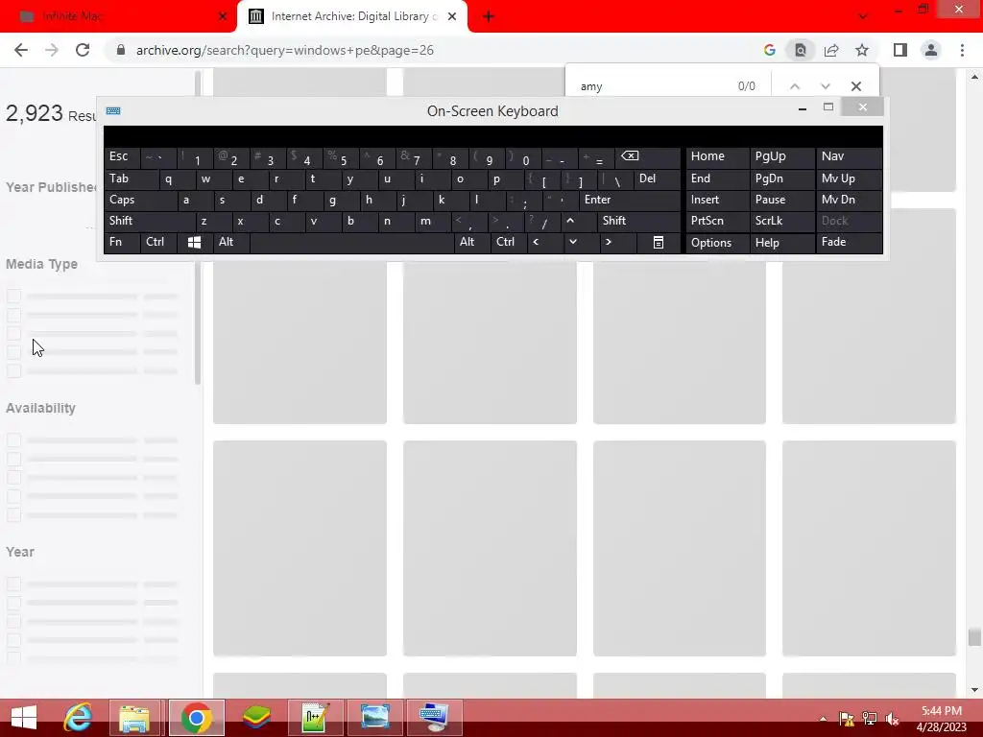Toggle left Ctrl key on keyboard
This screenshot has width=983, height=737.
(x=158, y=243)
